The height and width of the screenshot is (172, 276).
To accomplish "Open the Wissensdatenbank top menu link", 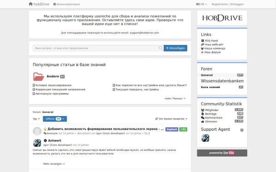I will click(67, 4).
